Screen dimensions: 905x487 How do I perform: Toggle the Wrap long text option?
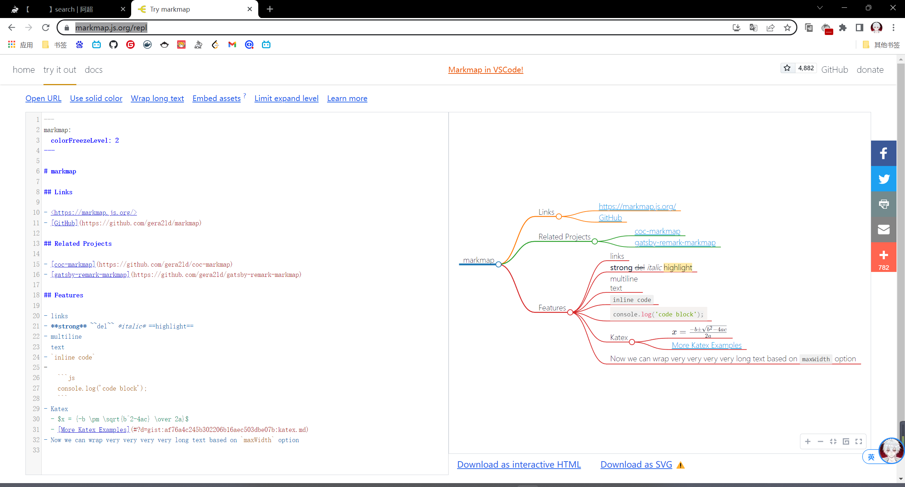(x=157, y=99)
